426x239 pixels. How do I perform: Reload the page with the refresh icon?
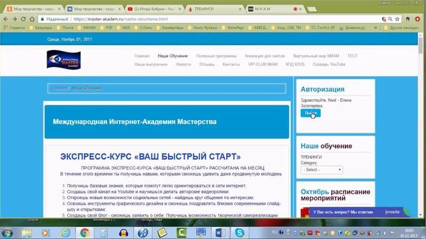[23, 19]
